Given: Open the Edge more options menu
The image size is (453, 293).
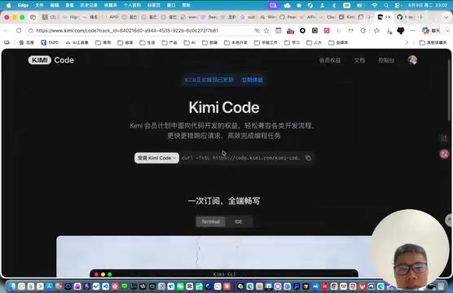Looking at the screenshot, I should coord(412,31).
